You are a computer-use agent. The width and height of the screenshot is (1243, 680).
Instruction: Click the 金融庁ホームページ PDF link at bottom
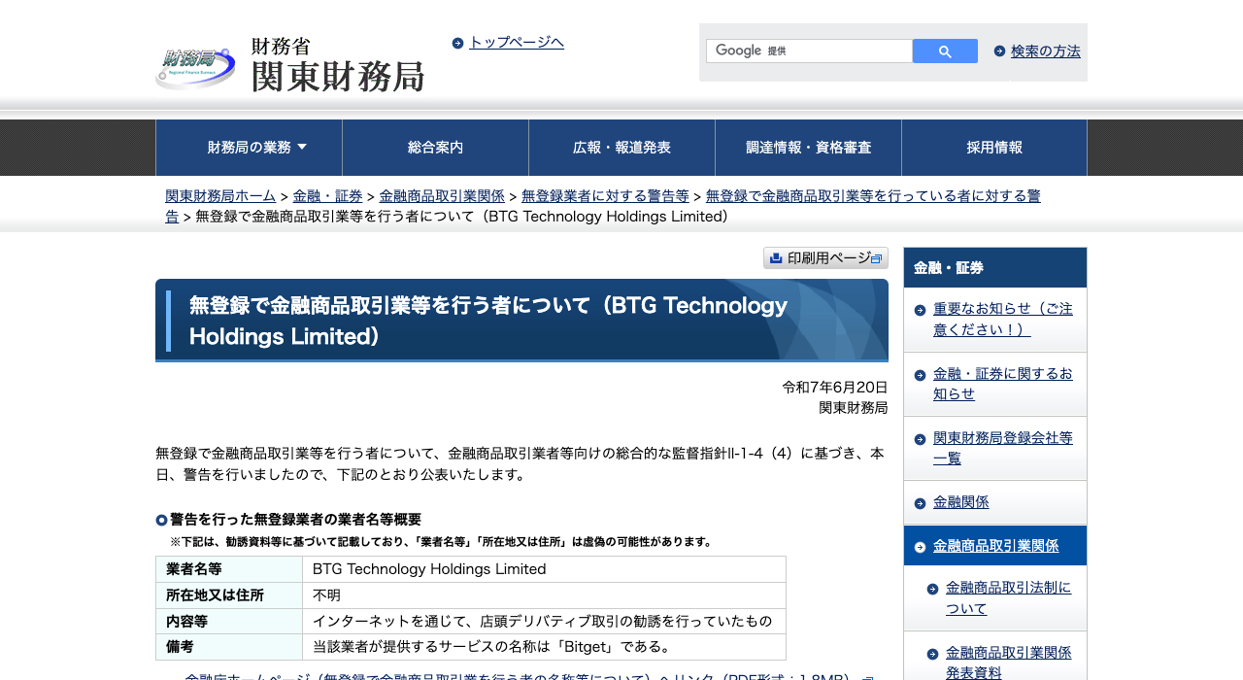[521, 675]
